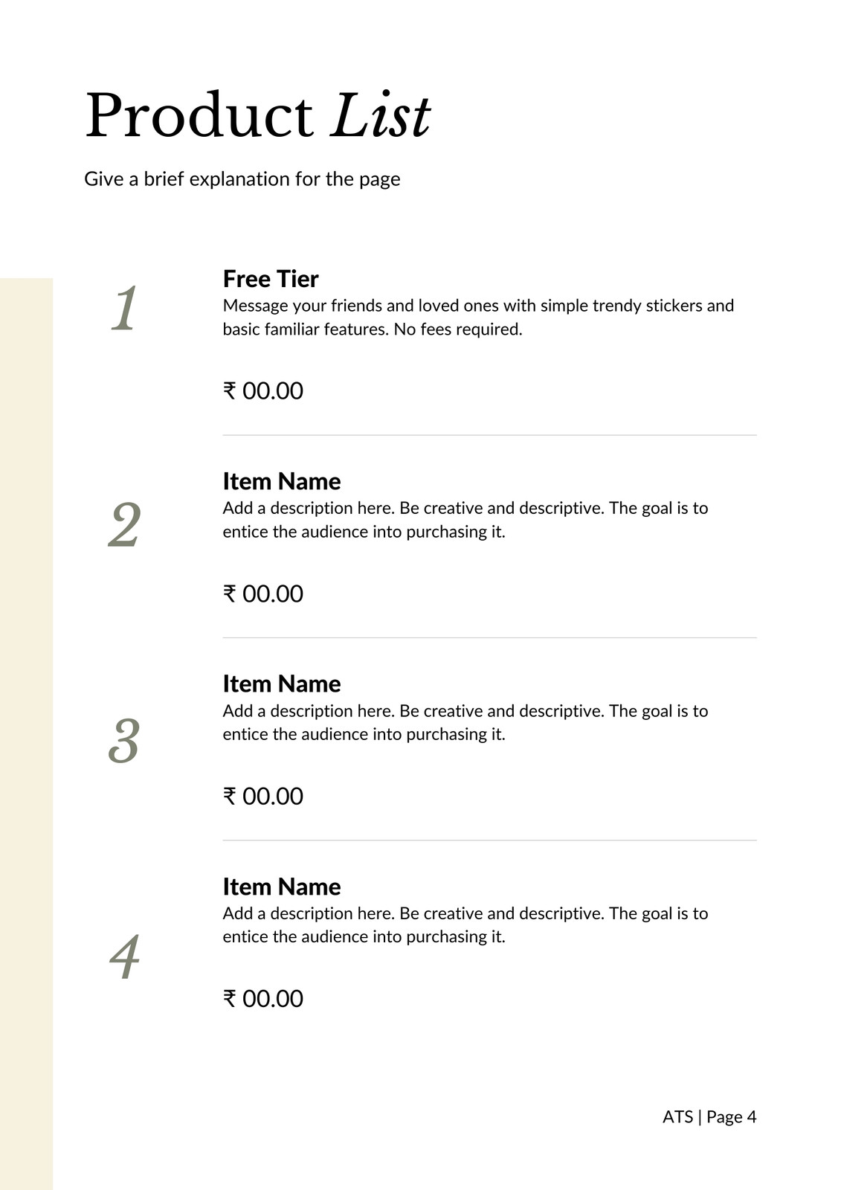Image resolution: width=841 pixels, height=1190 pixels.
Task: Click the ₹ 00.00 price for item 2
Action: click(x=263, y=594)
